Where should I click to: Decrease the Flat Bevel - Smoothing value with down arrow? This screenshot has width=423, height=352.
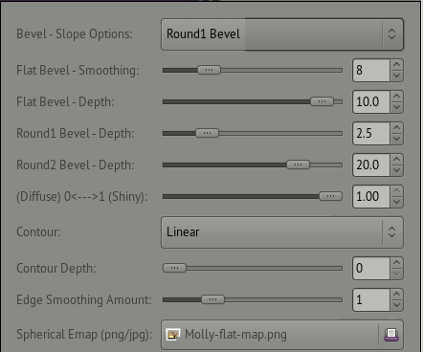396,76
